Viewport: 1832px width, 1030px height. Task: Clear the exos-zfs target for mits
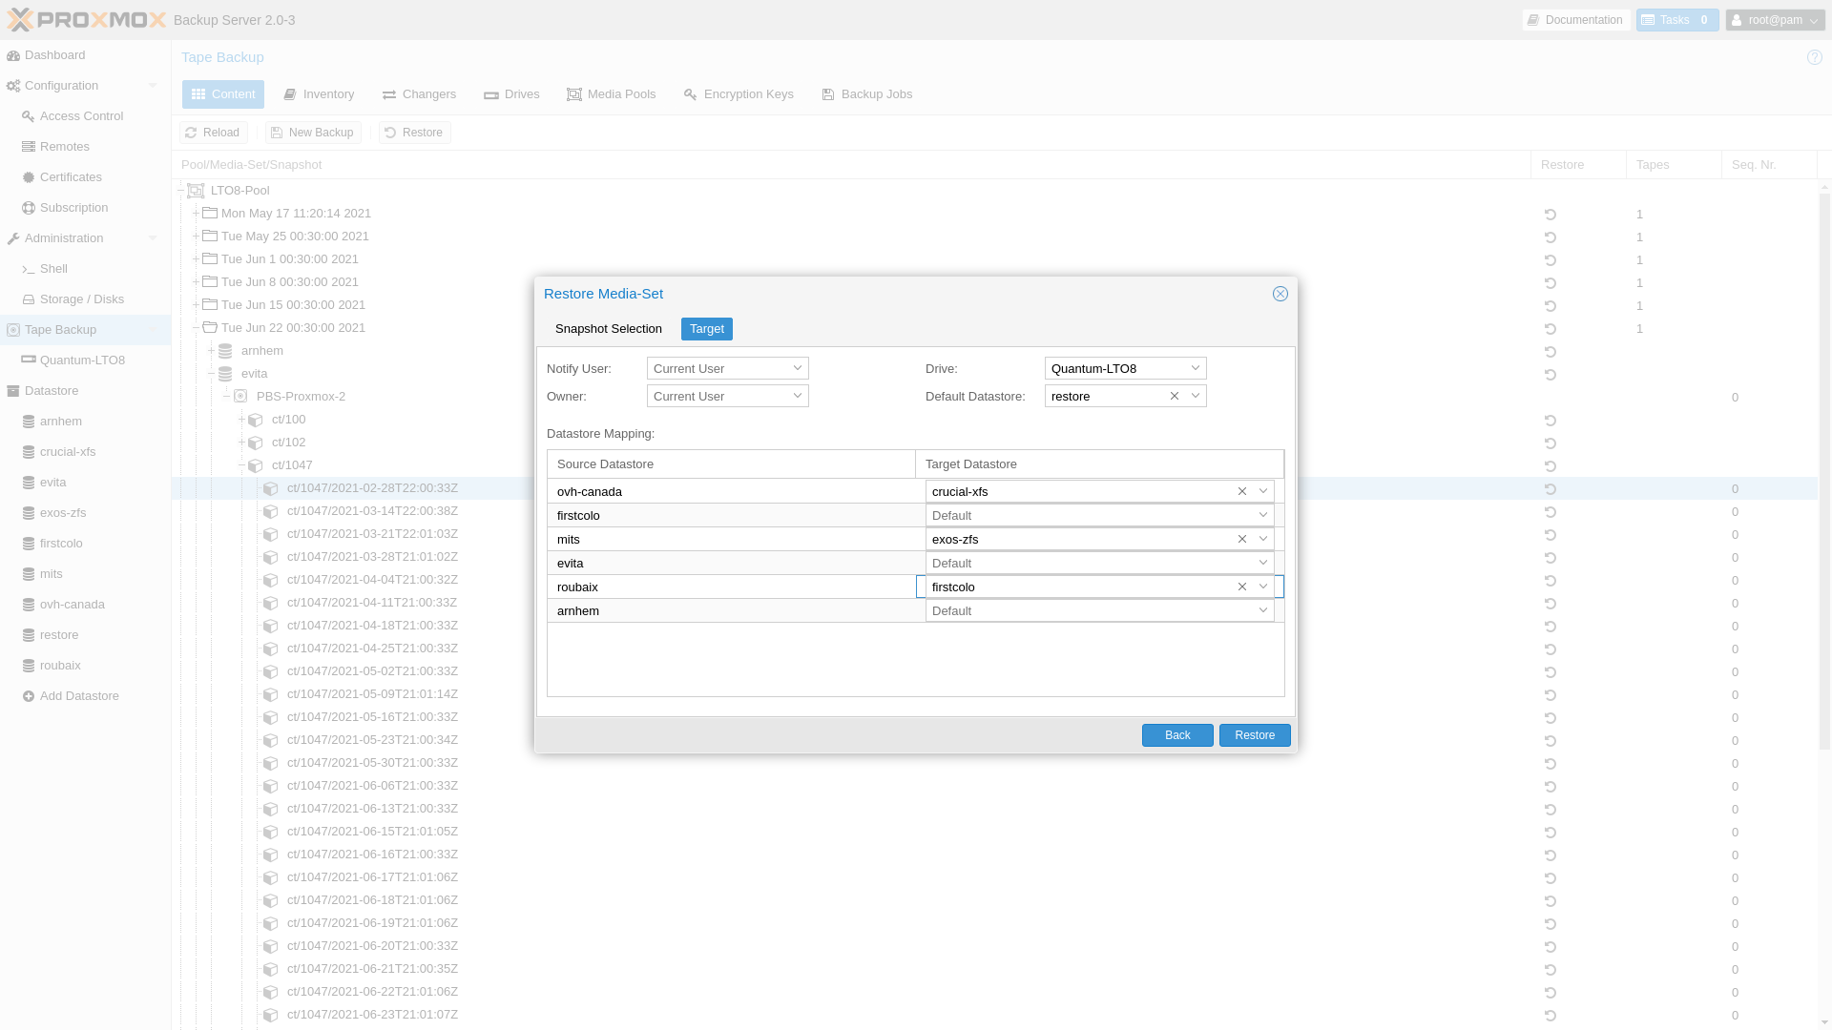[x=1242, y=539]
